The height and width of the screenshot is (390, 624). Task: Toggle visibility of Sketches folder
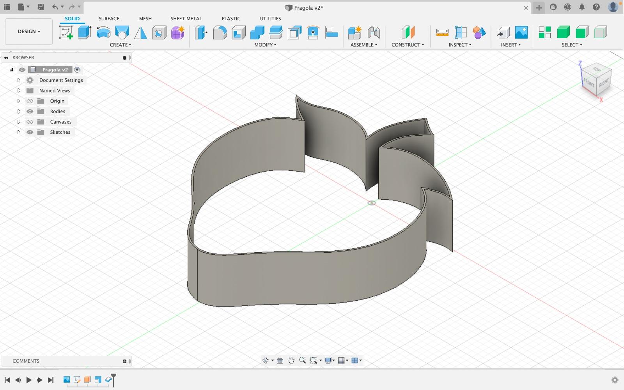(x=30, y=132)
